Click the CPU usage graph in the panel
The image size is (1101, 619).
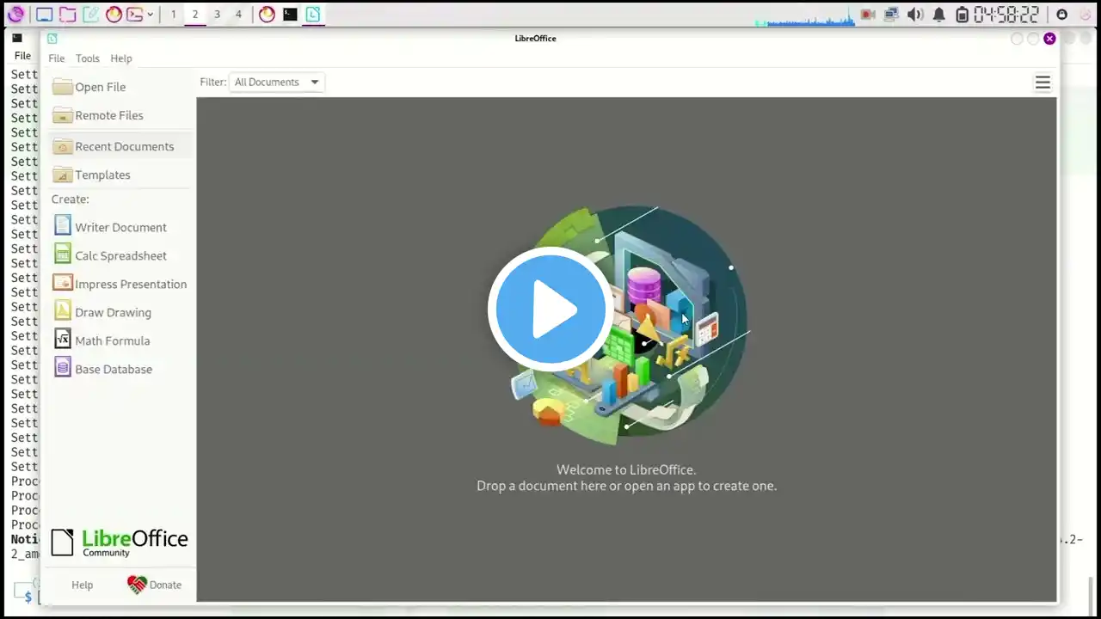point(805,16)
